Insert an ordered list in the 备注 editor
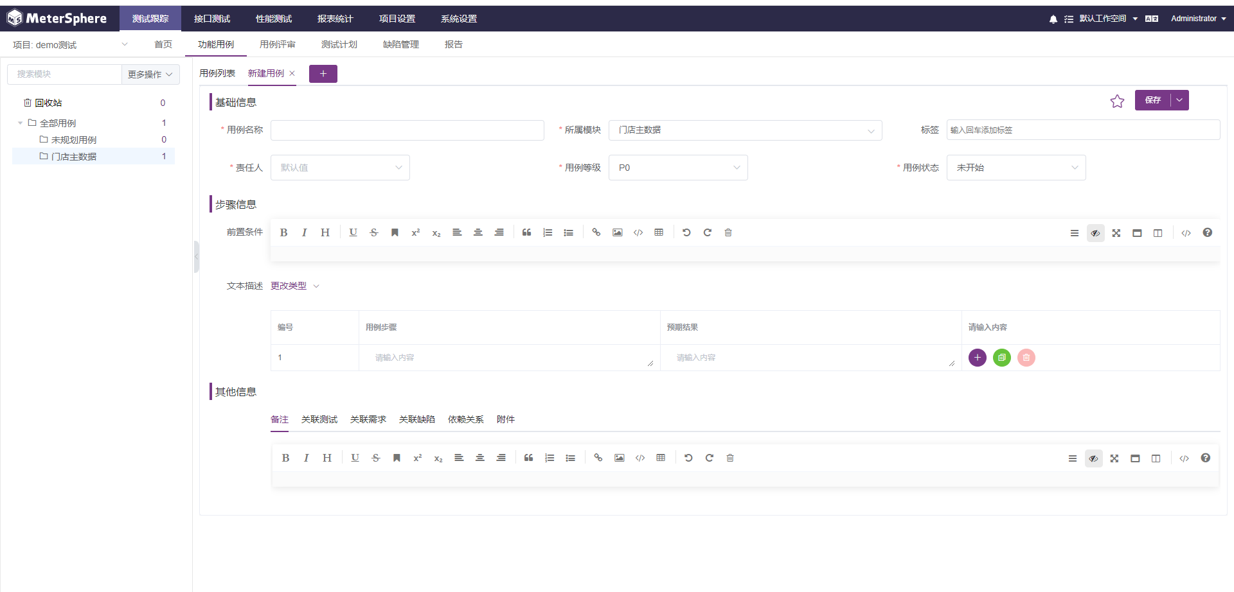Viewport: 1234px width, 592px height. click(550, 458)
